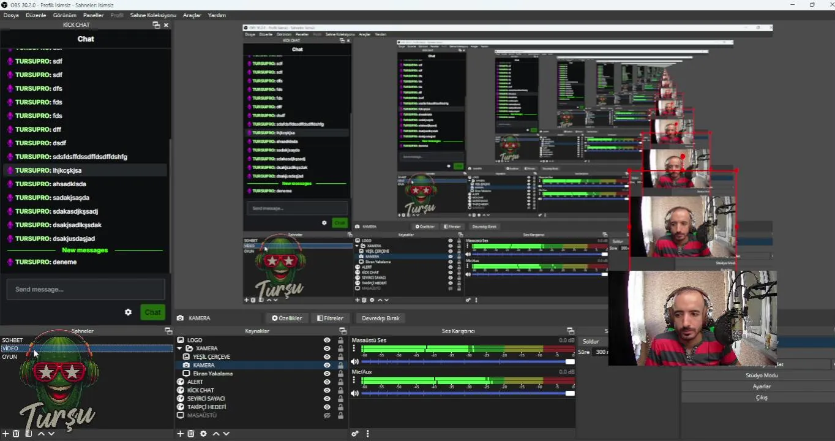Float the Ses Karıştırıcı dock panel
Image resolution: width=835 pixels, height=441 pixels.
coord(571,331)
